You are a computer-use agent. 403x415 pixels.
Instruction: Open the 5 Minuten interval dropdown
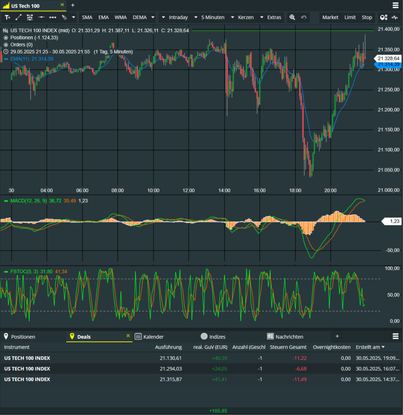(x=209, y=17)
